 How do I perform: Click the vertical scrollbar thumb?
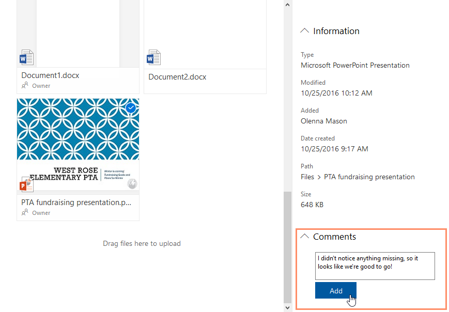(288, 247)
